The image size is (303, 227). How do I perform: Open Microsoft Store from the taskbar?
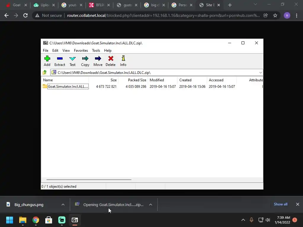(49, 220)
